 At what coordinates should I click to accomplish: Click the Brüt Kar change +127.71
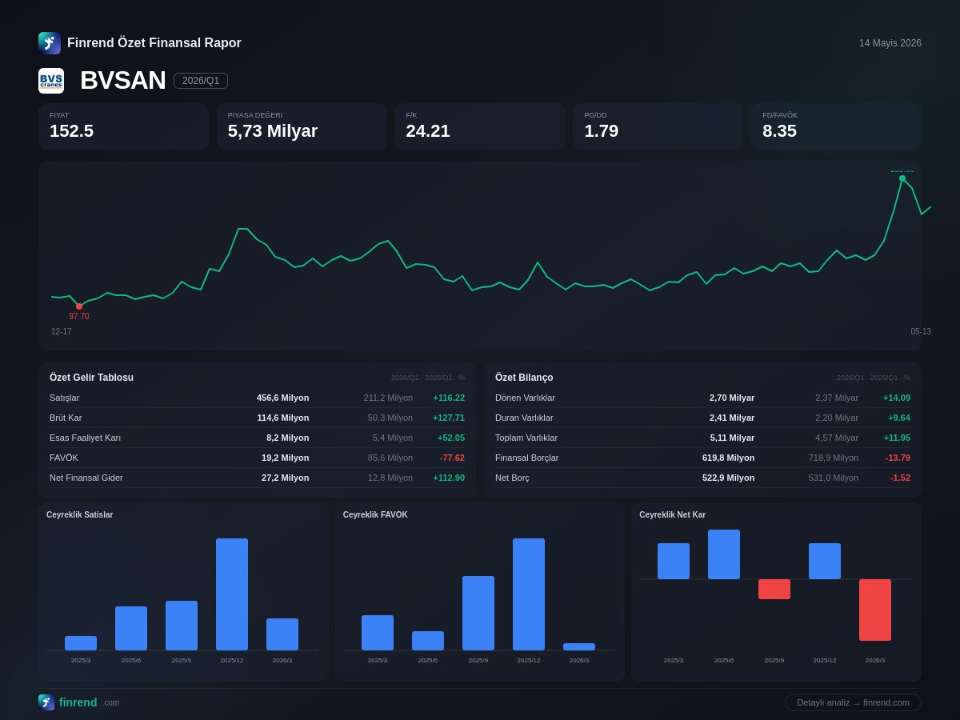449,418
